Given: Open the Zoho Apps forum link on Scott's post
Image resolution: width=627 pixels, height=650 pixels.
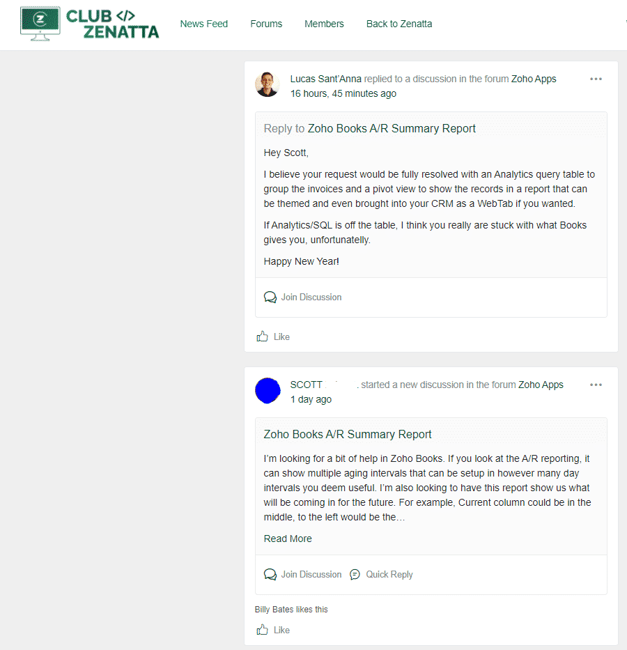Looking at the screenshot, I should [x=541, y=385].
